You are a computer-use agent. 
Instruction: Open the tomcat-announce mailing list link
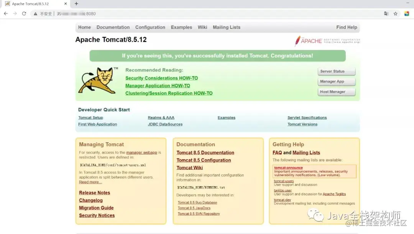288,168
